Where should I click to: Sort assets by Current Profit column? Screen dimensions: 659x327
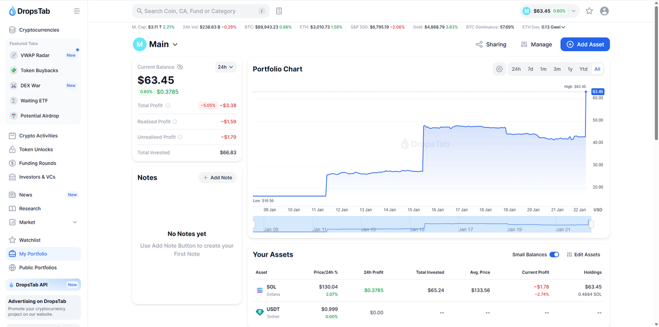(535, 272)
